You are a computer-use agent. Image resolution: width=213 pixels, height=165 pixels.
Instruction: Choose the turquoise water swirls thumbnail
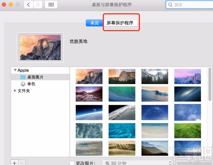[122, 131]
